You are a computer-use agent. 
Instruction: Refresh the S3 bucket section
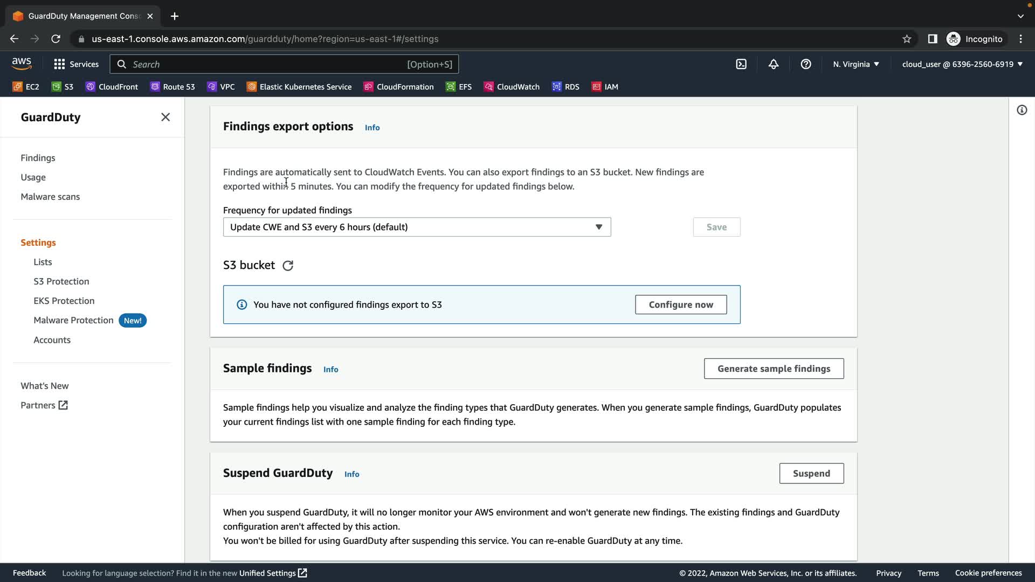[x=288, y=266]
